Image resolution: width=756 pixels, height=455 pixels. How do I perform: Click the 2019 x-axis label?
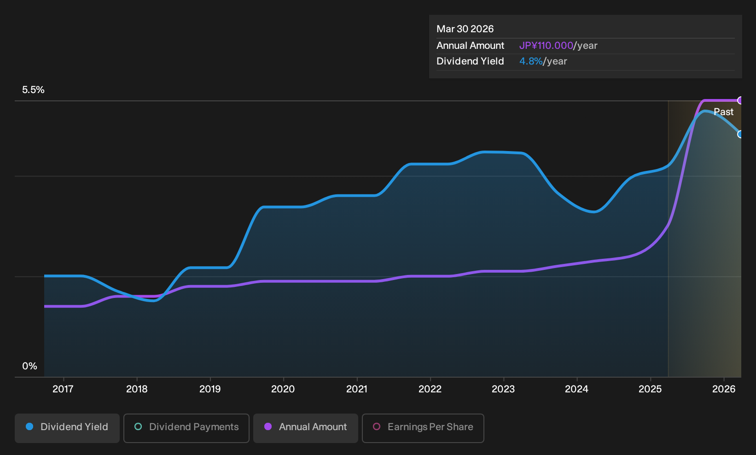(210, 389)
